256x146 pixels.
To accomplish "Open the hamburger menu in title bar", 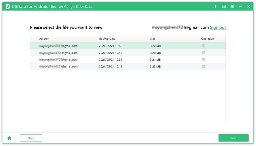I will click(232, 7).
